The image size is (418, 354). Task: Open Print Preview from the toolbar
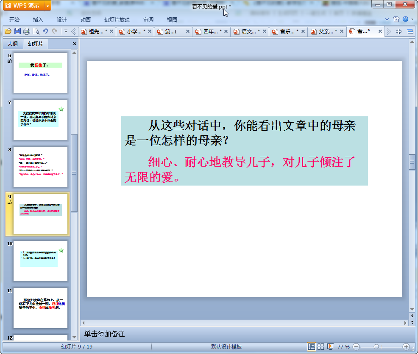(x=36, y=31)
